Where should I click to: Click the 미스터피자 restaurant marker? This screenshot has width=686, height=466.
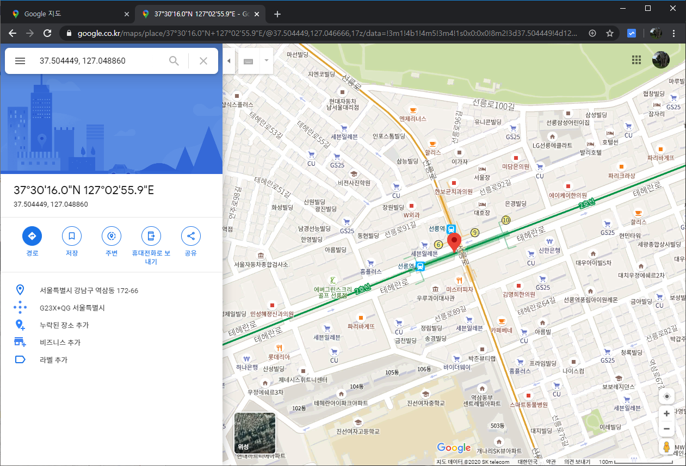(460, 280)
